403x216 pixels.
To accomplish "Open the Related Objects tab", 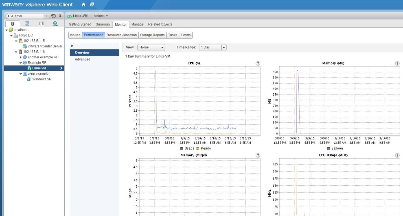I will point(160,24).
